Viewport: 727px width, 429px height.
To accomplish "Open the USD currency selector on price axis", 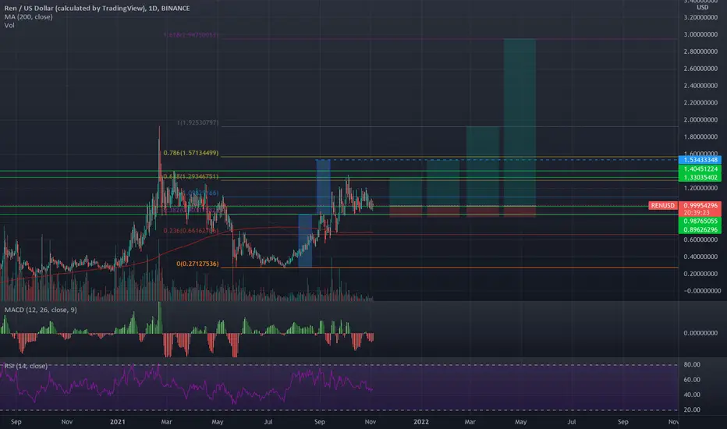I will [702, 8].
